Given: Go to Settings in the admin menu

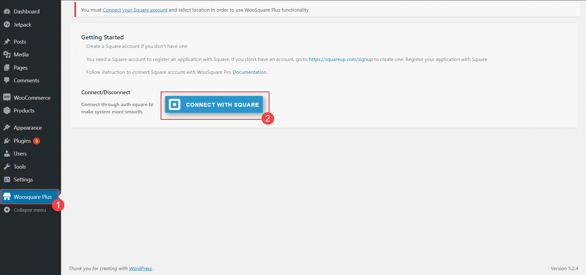Looking at the screenshot, I should [23, 180].
